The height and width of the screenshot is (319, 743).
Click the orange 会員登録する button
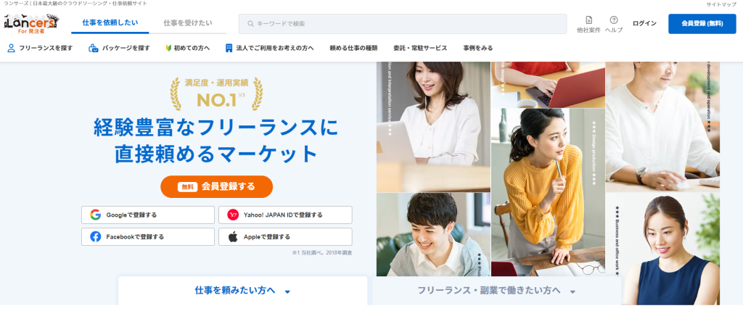pos(216,186)
